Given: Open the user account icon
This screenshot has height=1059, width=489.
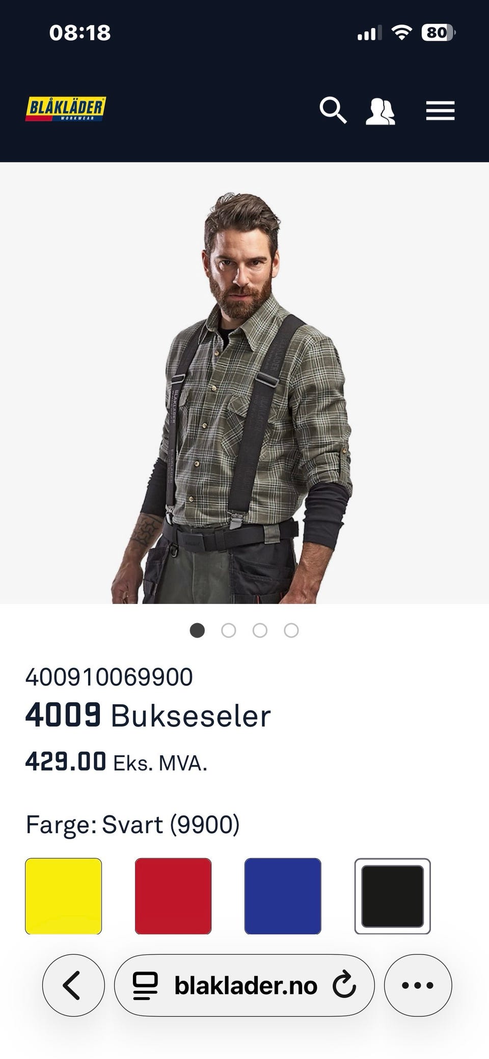Looking at the screenshot, I should [381, 111].
